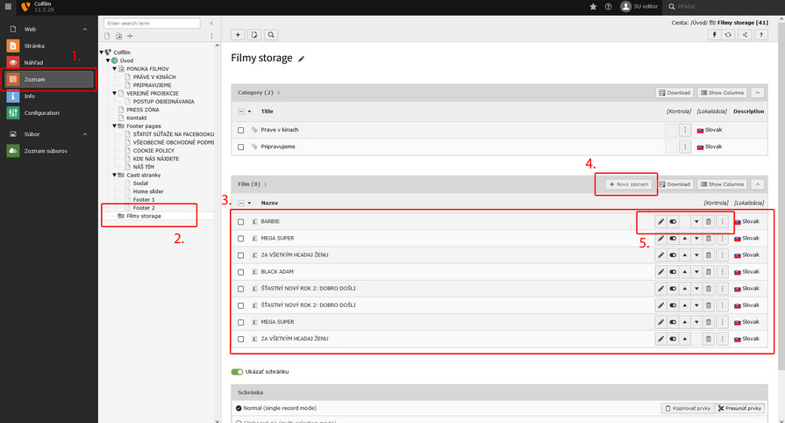Select Kontakt page in tree

pyautogui.click(x=136, y=118)
